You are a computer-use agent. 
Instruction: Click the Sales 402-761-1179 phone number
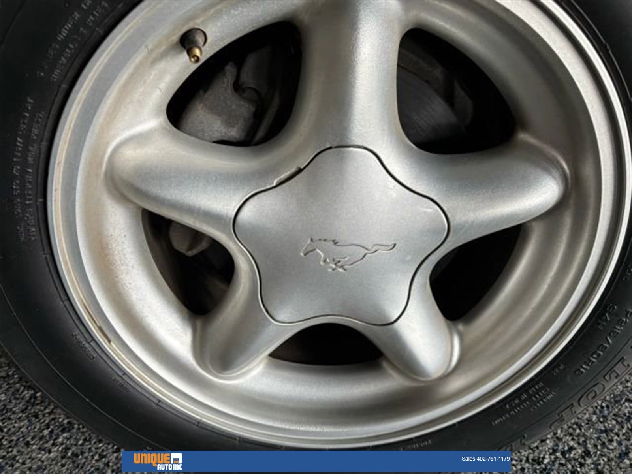pos(485,459)
